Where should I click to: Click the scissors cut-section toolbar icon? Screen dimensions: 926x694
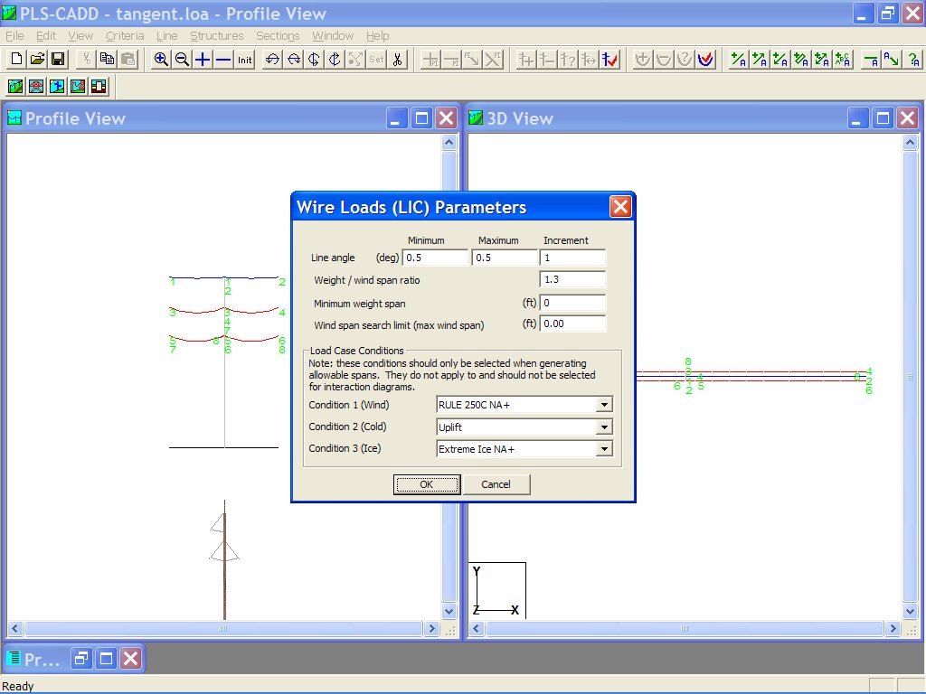[x=395, y=60]
